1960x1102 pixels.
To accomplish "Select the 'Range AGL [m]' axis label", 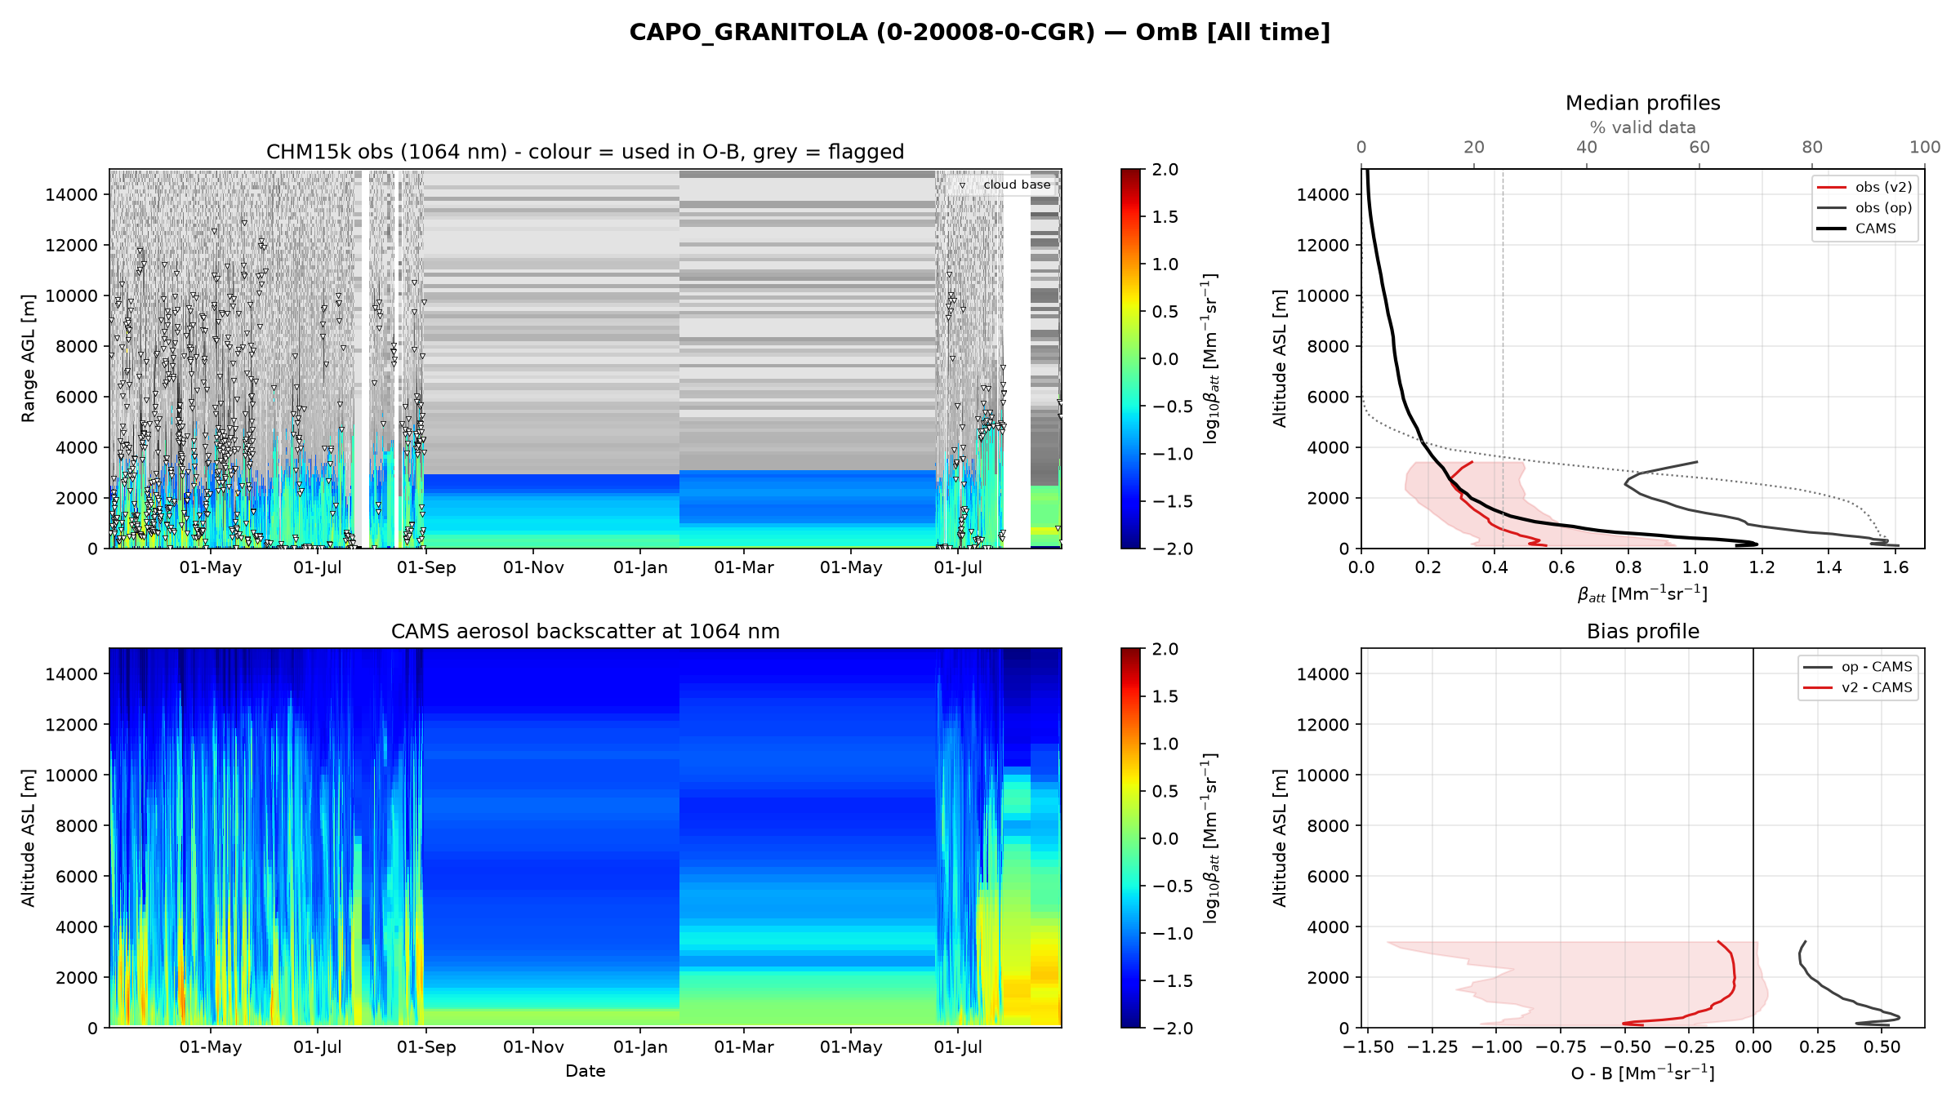I will click(x=29, y=358).
